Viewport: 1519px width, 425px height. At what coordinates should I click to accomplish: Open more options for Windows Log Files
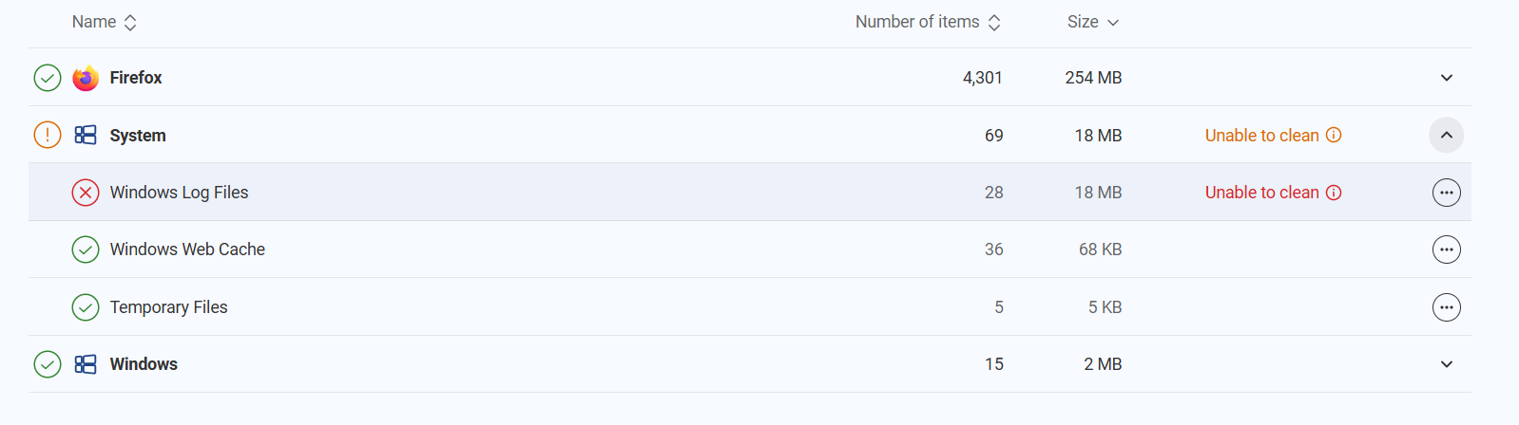click(1446, 193)
